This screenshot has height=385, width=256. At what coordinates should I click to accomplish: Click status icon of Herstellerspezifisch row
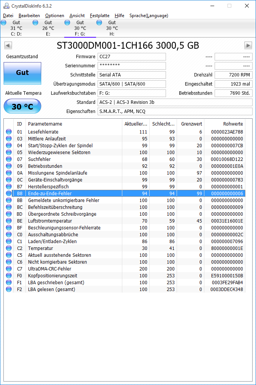9,186
